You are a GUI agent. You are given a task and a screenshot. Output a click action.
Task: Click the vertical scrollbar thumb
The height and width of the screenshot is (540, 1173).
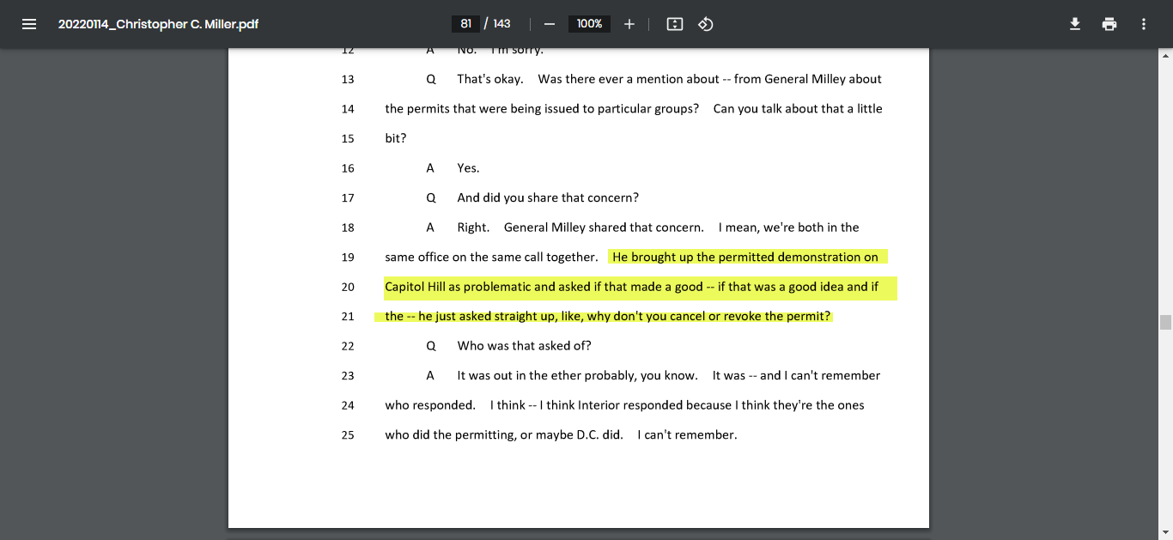pyautogui.click(x=1165, y=322)
